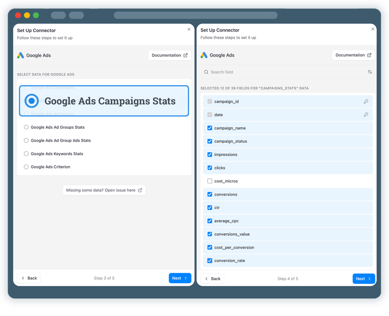Click sort arrows icon beside search field
Screen dimensions: 389x316
click(370, 72)
